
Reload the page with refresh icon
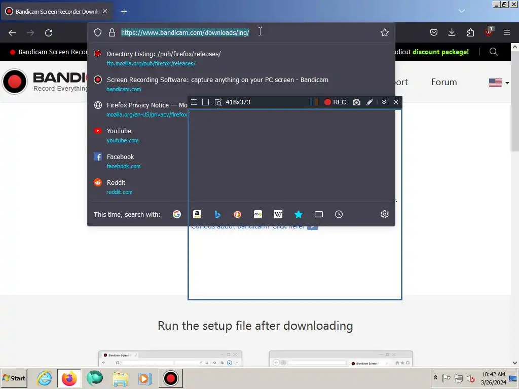pos(49,33)
